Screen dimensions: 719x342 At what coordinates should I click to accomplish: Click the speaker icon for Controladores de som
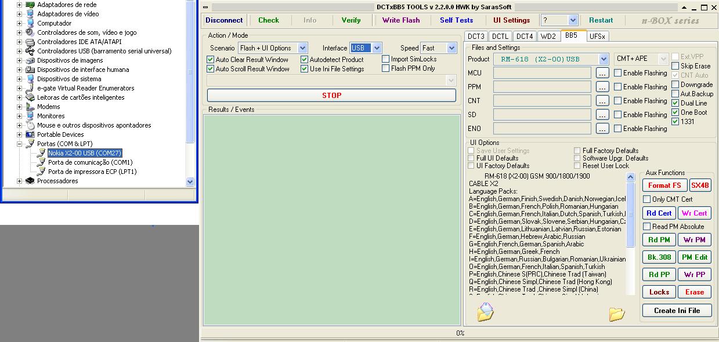click(x=30, y=32)
